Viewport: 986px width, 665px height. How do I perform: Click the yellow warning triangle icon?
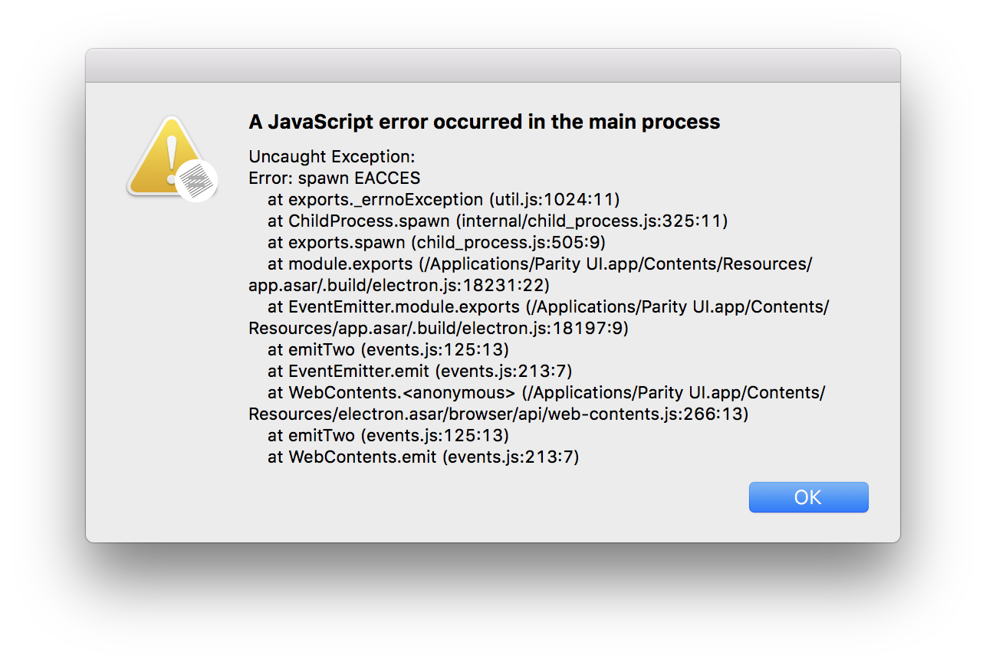170,153
